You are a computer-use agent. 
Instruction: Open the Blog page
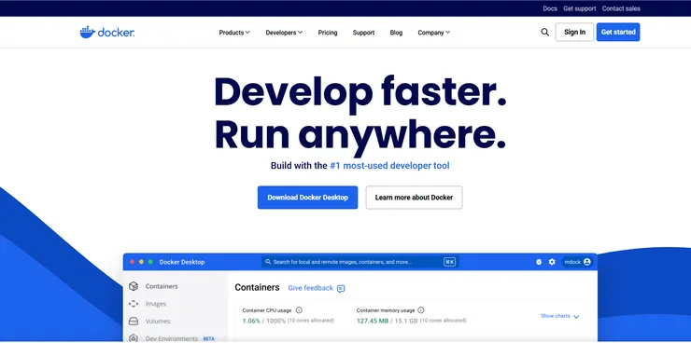396,32
